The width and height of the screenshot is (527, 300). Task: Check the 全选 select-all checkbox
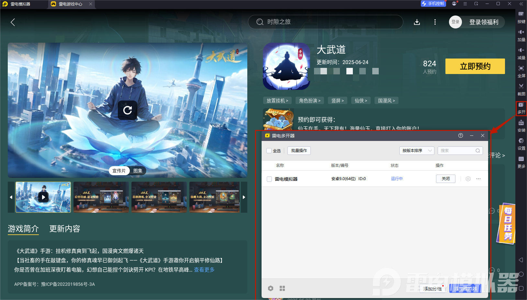(x=269, y=151)
